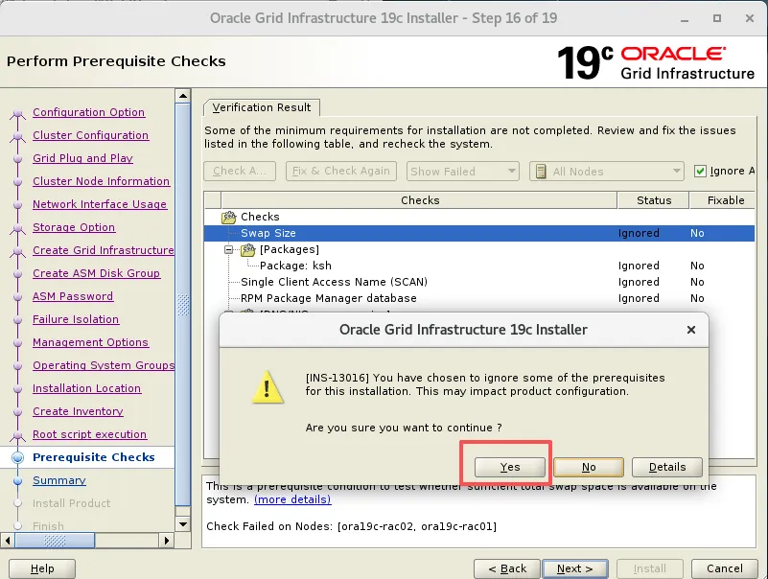This screenshot has width=768, height=579.
Task: Open Operating System Groups step
Action: [104, 365]
